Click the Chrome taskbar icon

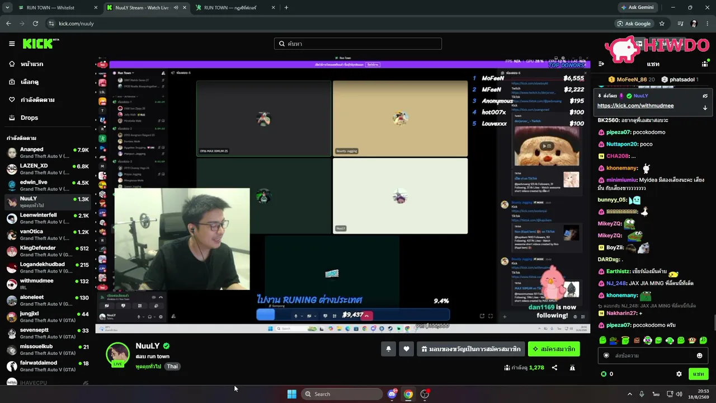pos(408,394)
